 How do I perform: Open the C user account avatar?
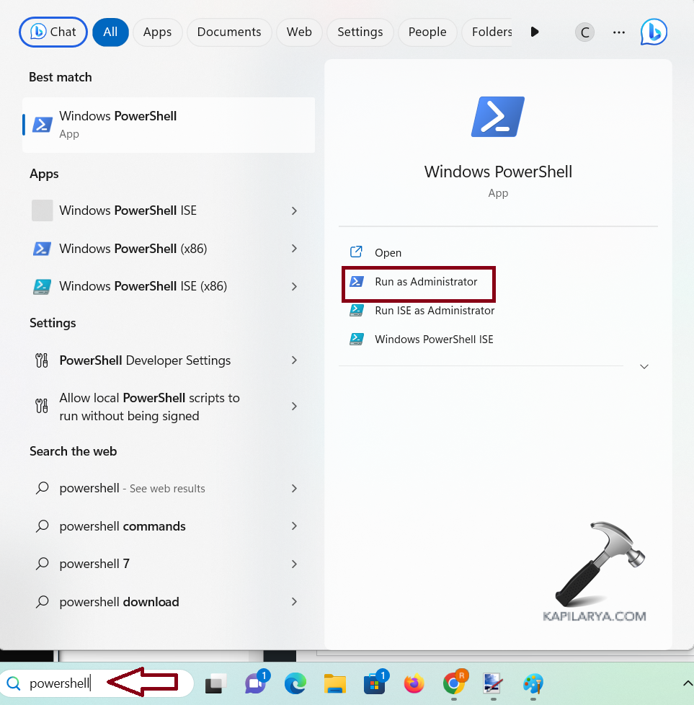584,32
